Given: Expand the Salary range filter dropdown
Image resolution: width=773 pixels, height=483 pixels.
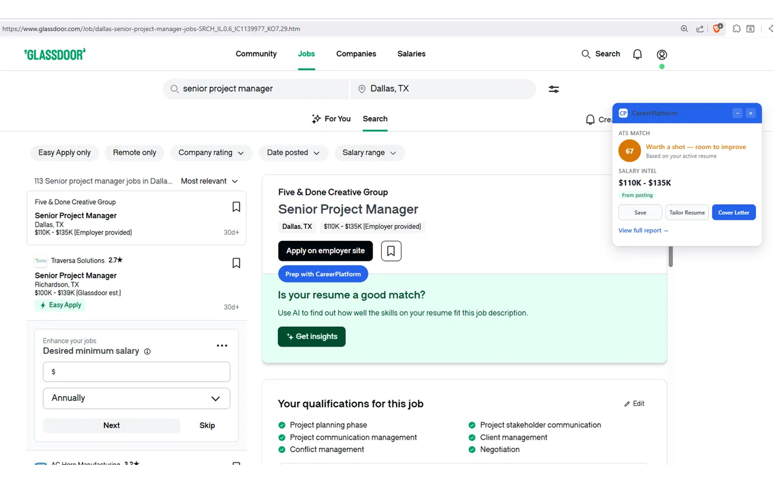Looking at the screenshot, I should coord(370,153).
